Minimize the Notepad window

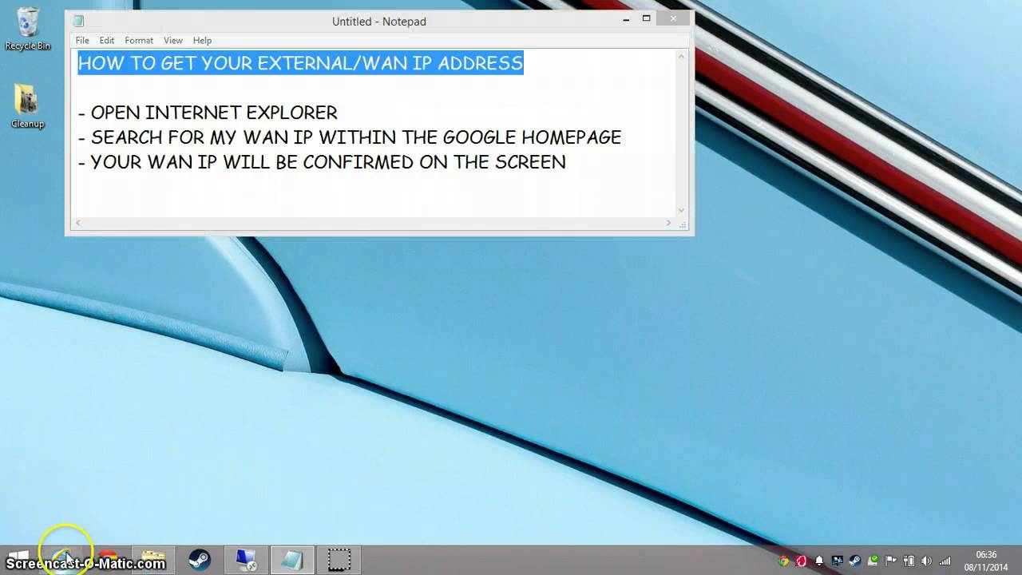point(625,18)
